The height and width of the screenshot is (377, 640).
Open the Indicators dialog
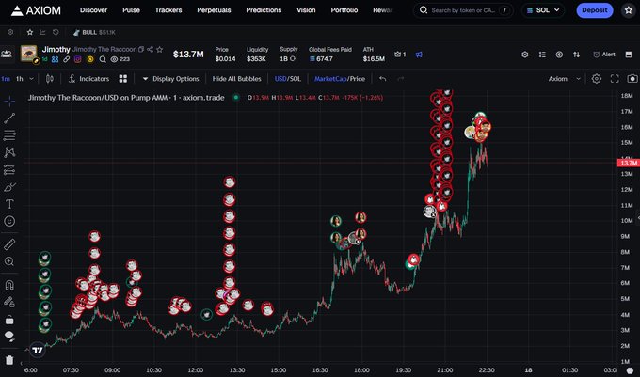click(88, 79)
